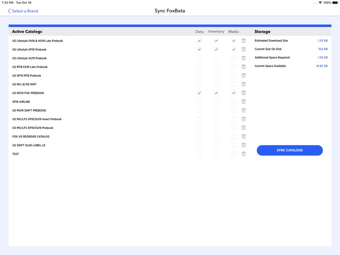Click the Sync FoxBeta title
Viewport: 340px width, 255px height.
click(x=170, y=11)
